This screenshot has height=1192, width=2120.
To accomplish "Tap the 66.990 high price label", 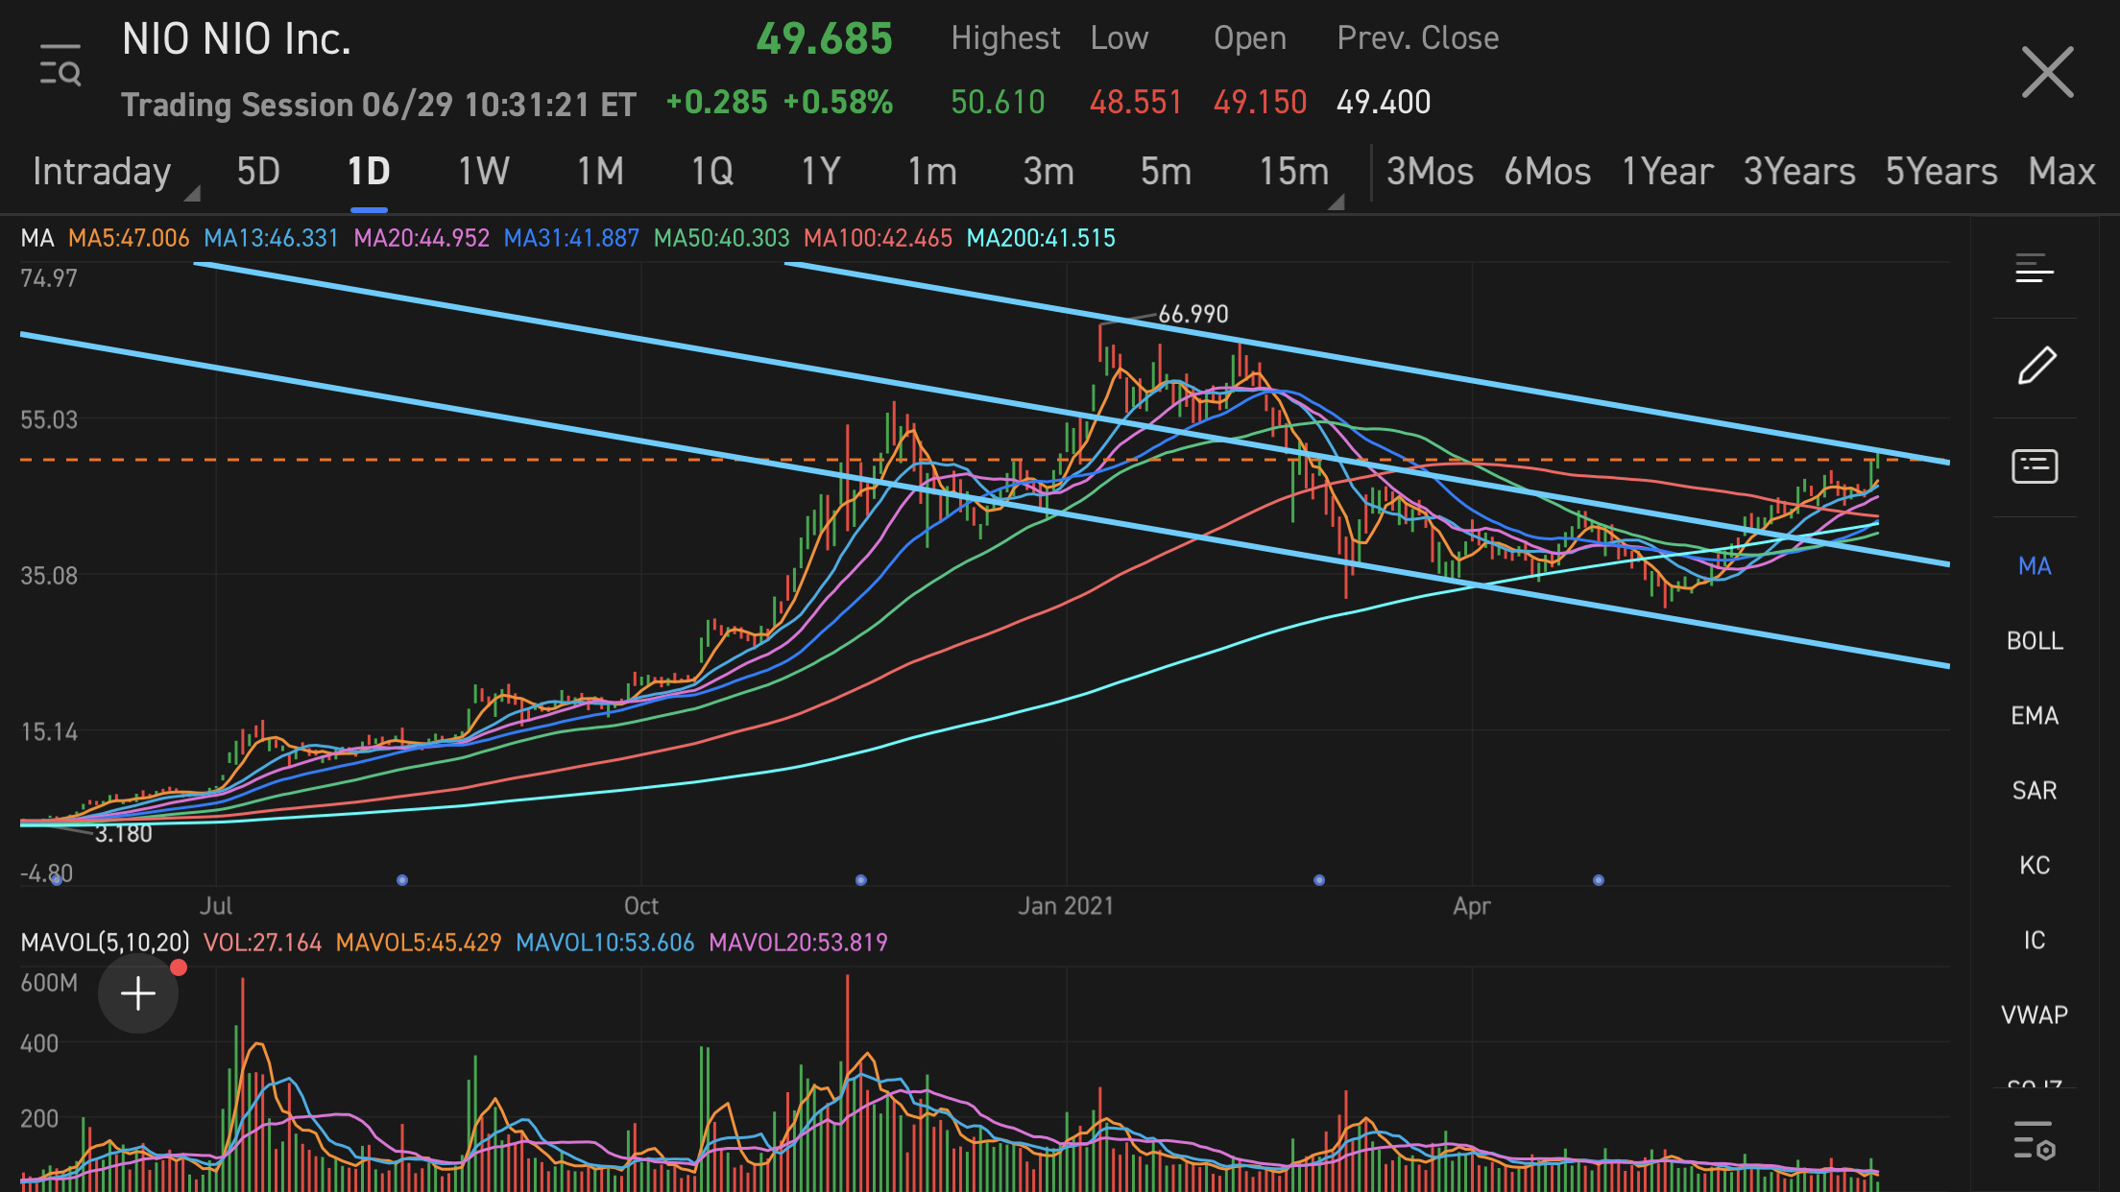I will click(x=1193, y=314).
